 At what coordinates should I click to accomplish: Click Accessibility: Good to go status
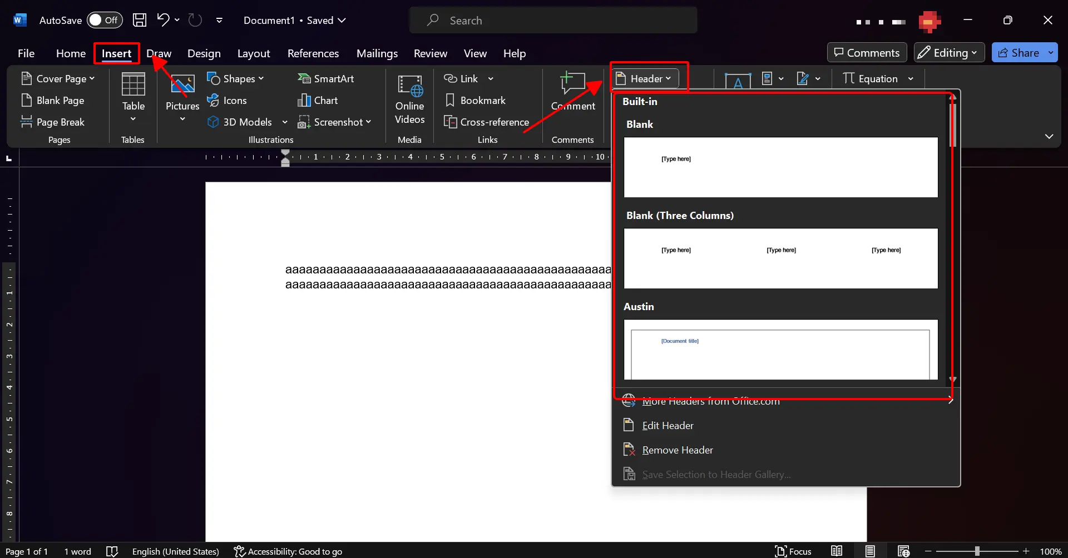click(288, 551)
